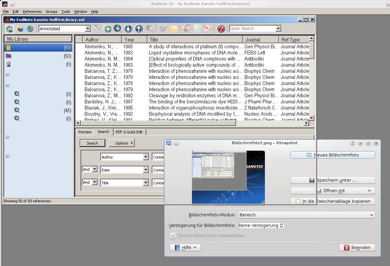
Task: Open the Tools menu
Action: tap(66, 12)
